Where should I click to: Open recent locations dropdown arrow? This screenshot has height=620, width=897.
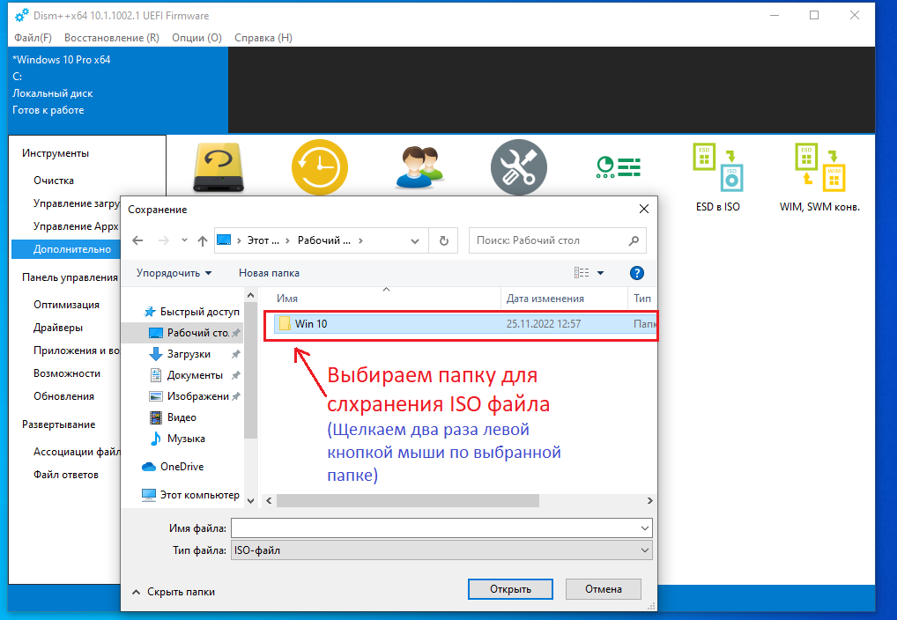coord(184,240)
